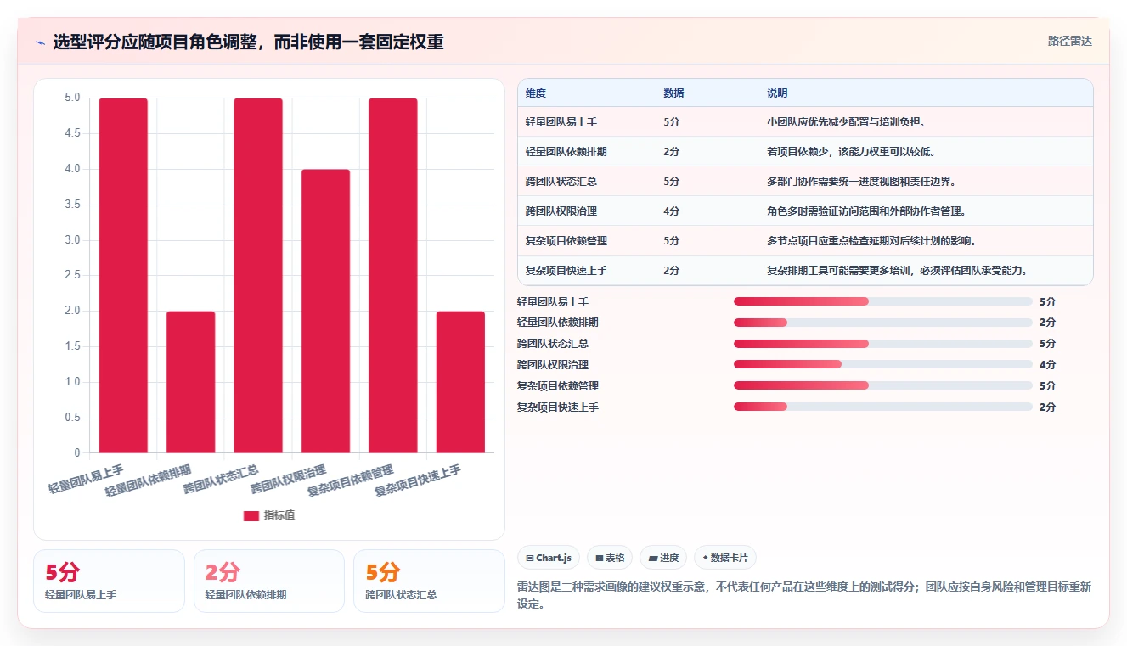Click the 4分 label beside the progress bar
This screenshot has width=1127, height=646.
(x=1047, y=365)
